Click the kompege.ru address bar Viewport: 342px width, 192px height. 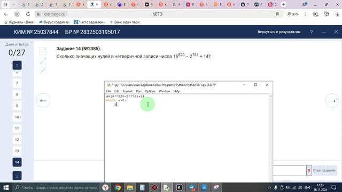[157, 14]
